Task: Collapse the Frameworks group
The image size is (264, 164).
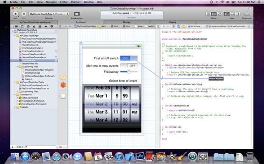Action: coord(15,95)
